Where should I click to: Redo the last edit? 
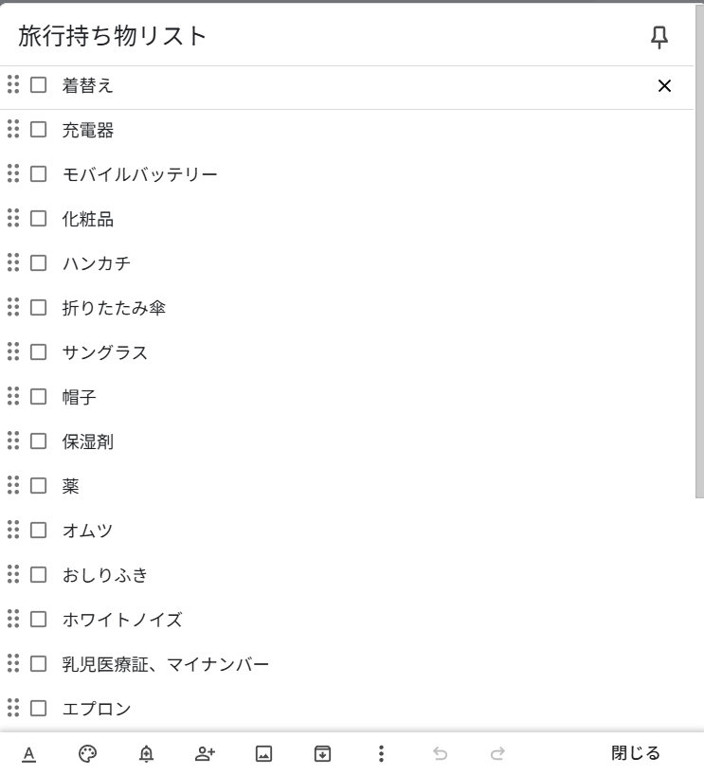click(x=497, y=754)
